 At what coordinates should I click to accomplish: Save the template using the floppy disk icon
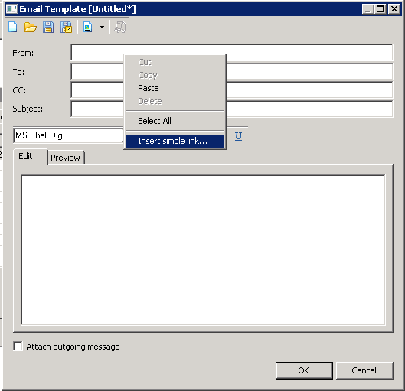[48, 27]
